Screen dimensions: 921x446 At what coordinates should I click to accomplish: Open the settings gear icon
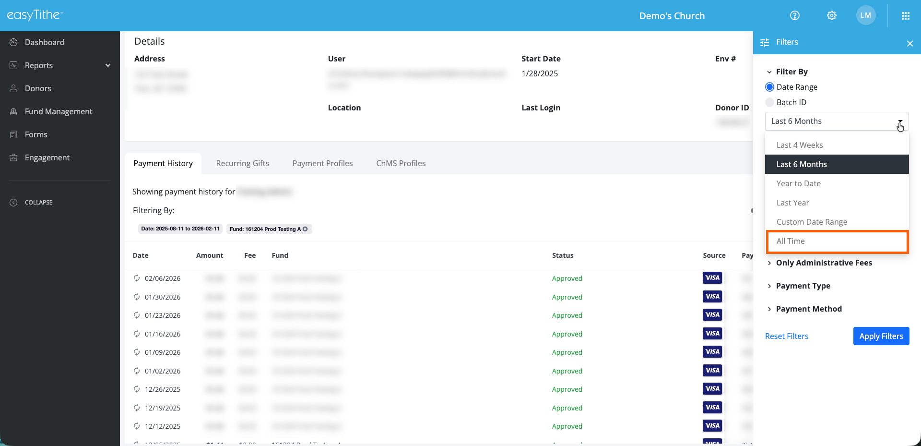point(832,15)
